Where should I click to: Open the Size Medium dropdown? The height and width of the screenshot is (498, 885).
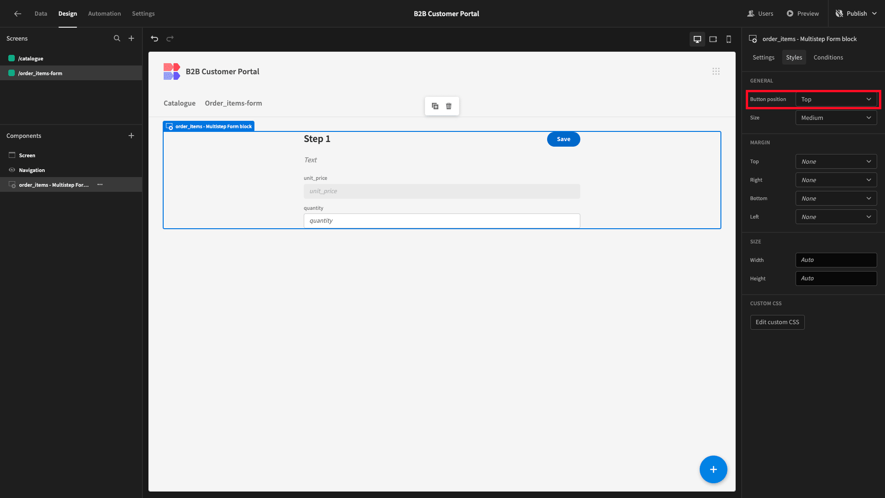pos(836,118)
